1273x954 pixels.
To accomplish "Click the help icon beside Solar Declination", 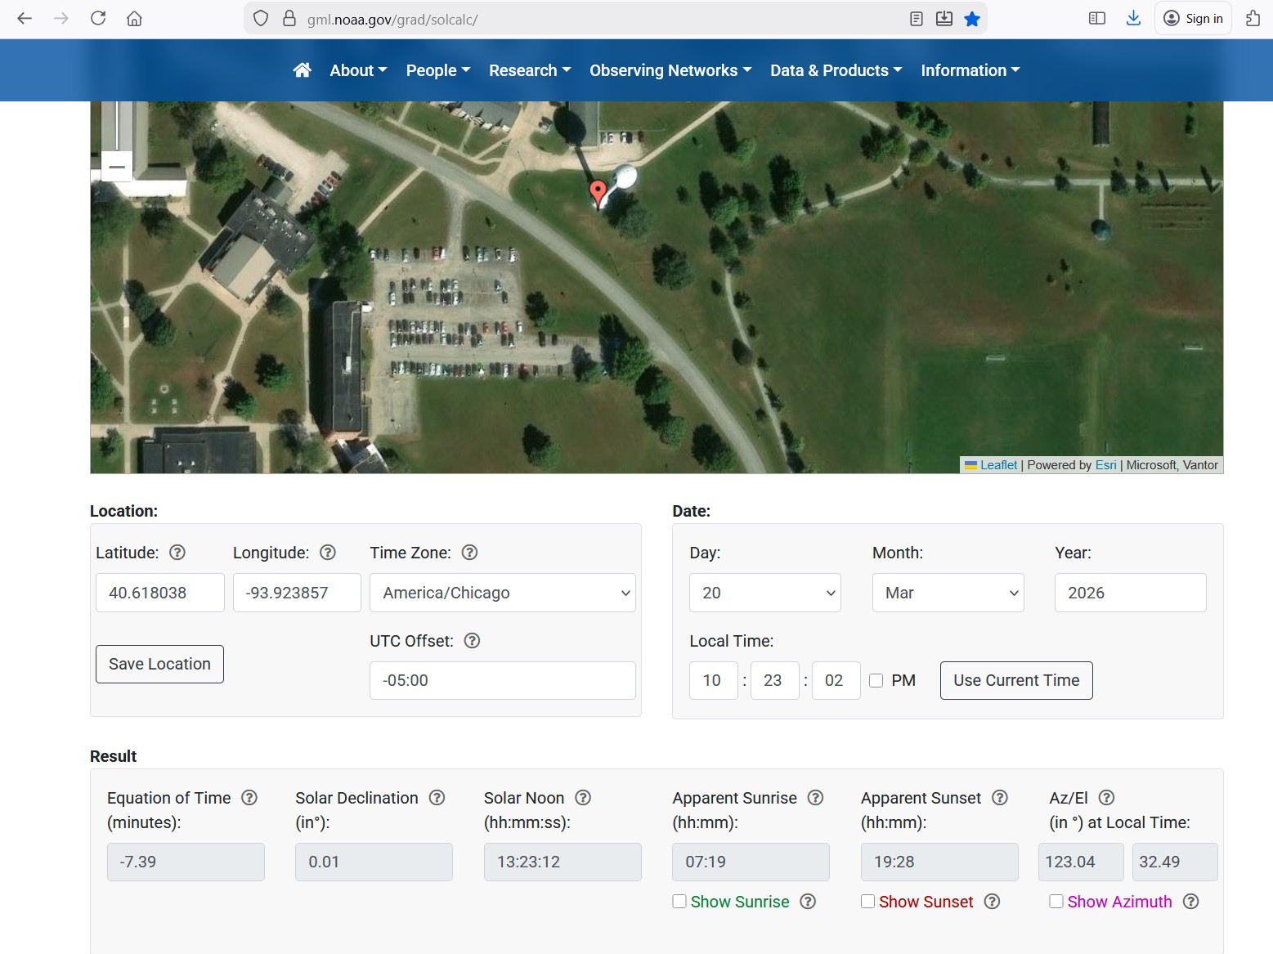I will (437, 798).
